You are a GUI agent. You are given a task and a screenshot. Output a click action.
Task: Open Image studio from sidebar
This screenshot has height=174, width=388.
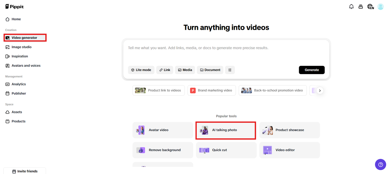[21, 47]
